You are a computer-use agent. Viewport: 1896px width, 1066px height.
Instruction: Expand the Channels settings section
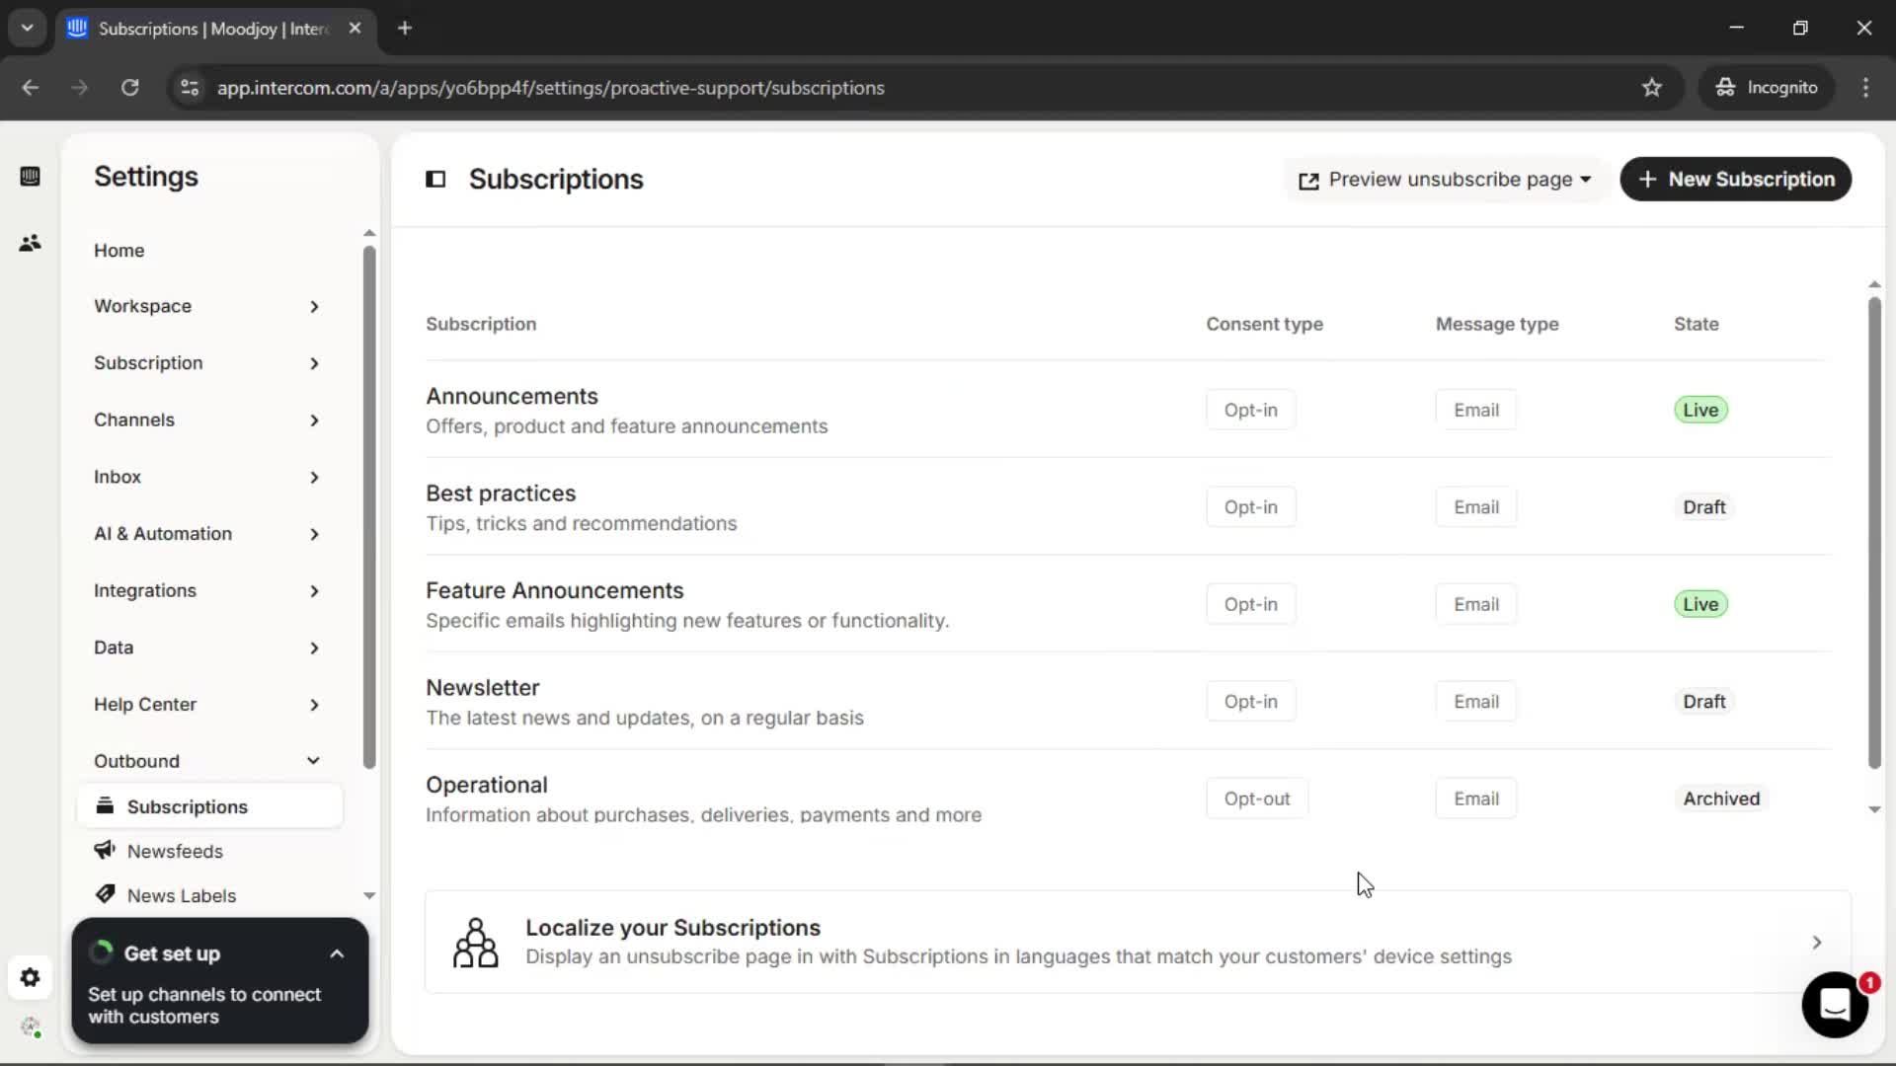click(x=207, y=419)
